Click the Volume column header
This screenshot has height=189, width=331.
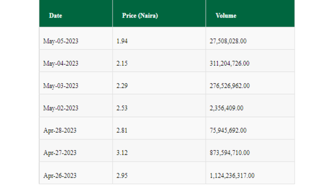click(x=226, y=16)
